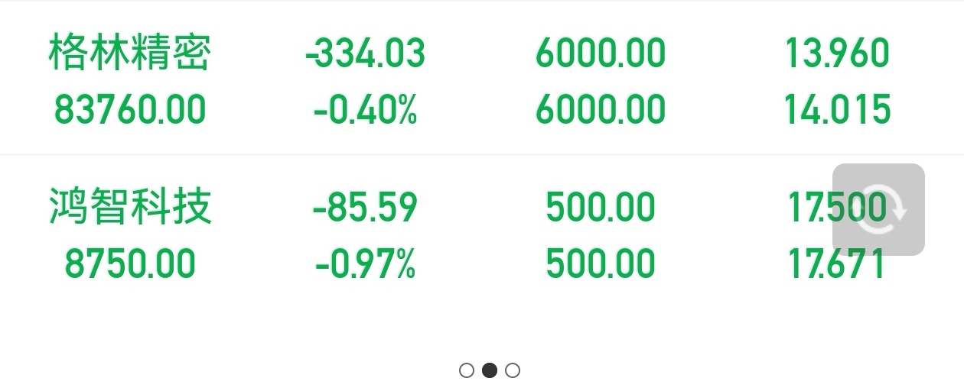Tap the 17.671 cost price
The width and height of the screenshot is (964, 391).
click(x=837, y=264)
